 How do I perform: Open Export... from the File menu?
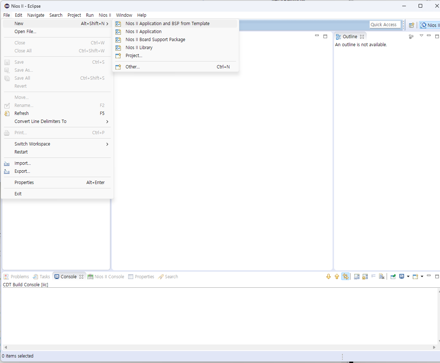tap(57, 171)
